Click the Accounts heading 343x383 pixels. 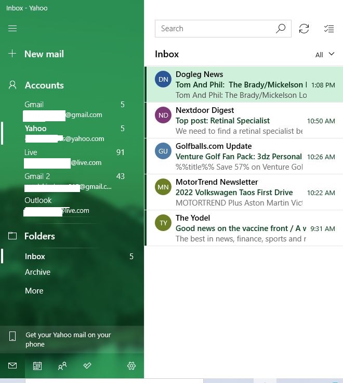[44, 85]
